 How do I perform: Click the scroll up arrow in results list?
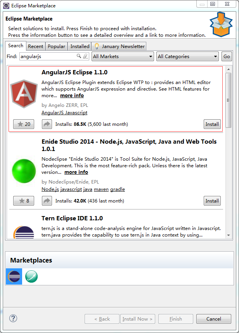(229, 69)
